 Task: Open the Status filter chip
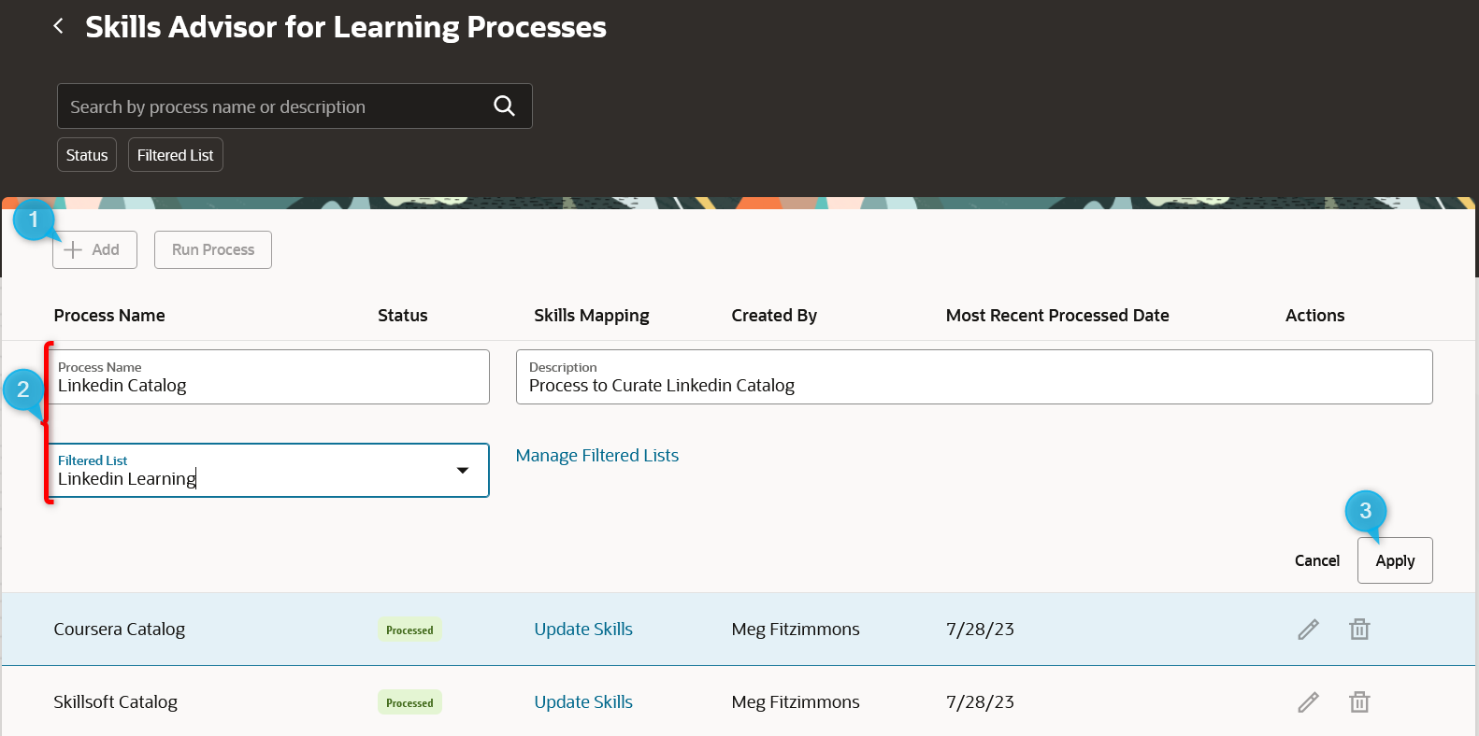click(87, 155)
